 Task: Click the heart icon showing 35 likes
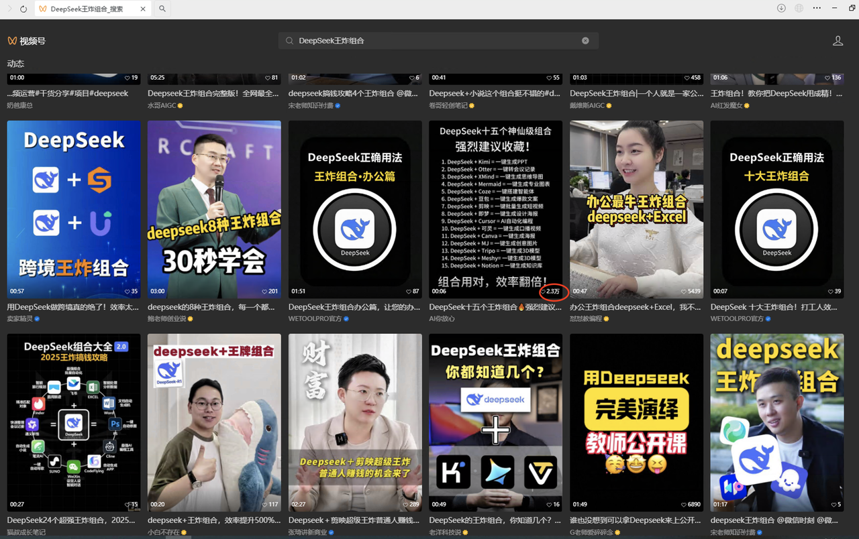(128, 292)
